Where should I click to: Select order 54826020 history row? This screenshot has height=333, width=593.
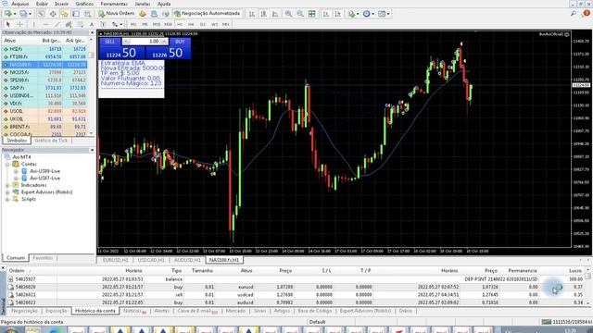(x=295, y=287)
